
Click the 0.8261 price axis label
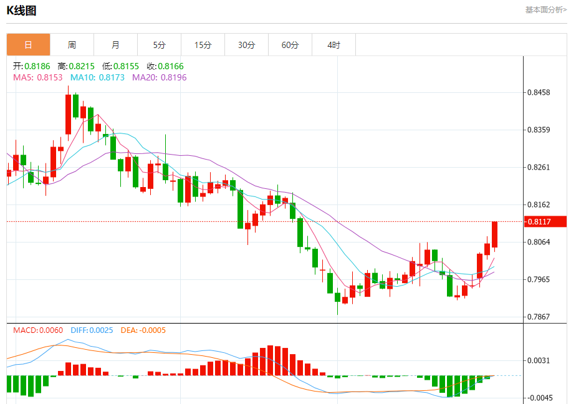tap(539, 167)
